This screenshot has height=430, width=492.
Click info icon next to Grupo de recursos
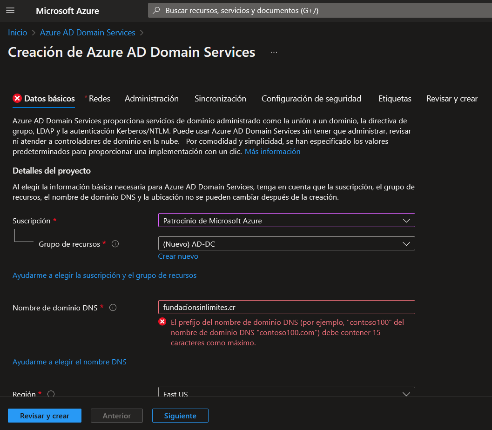(x=115, y=244)
